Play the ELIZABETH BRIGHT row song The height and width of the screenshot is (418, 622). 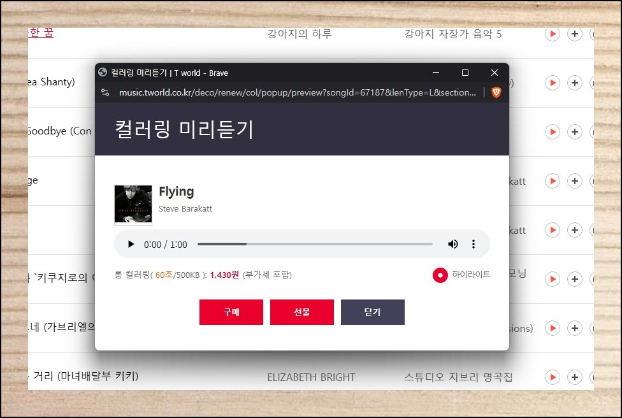click(552, 377)
